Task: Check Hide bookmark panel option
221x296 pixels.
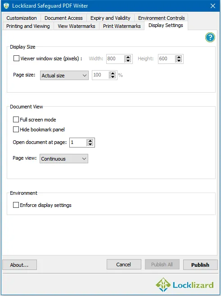Action: [16, 130]
